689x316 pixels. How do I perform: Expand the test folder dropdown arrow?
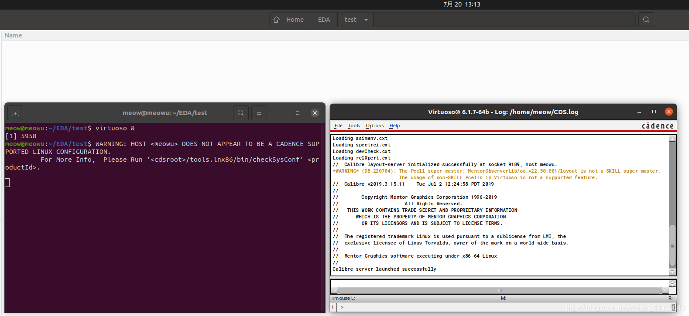pos(366,20)
